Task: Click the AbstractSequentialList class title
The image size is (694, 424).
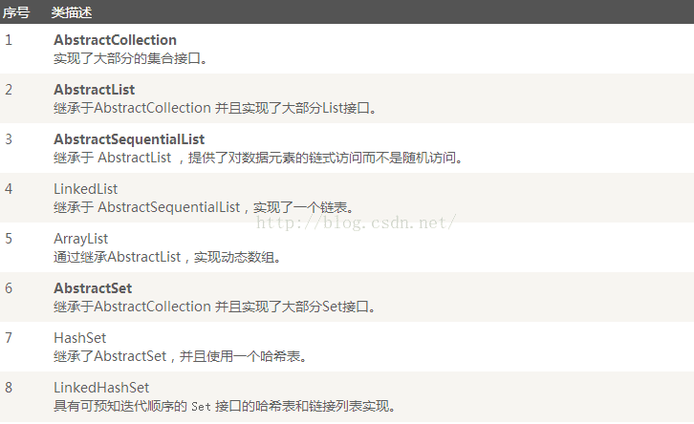Action: pos(129,139)
